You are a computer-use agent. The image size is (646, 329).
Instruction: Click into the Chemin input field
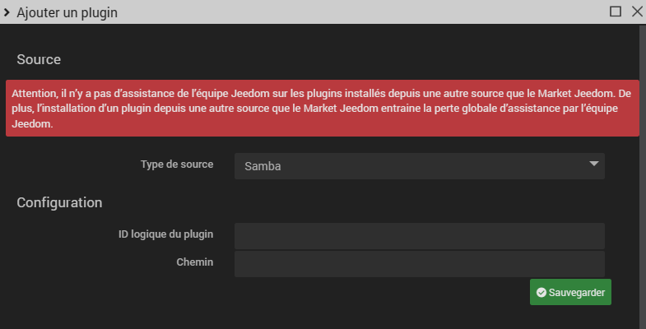tap(419, 263)
